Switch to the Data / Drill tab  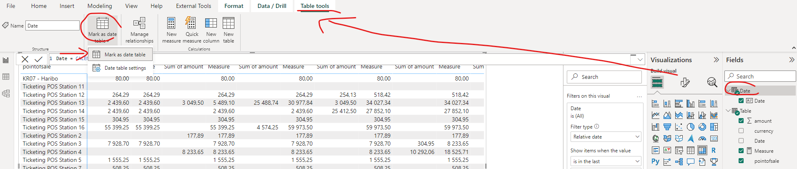[272, 6]
